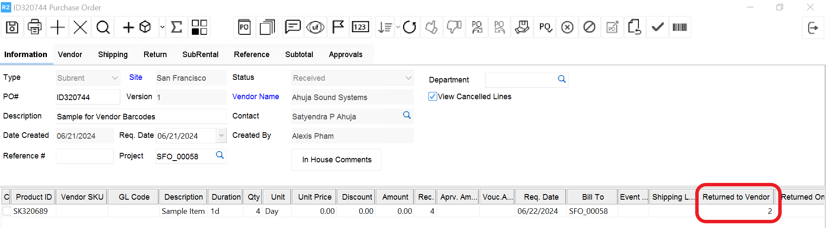Click the Vendor Name link
Screen dimensions: 826x228
point(256,97)
